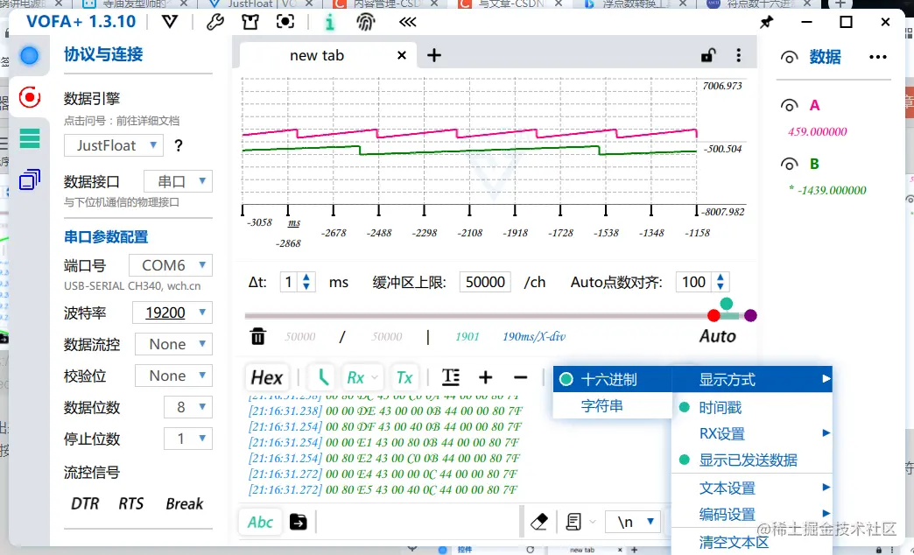The image size is (914, 555).
Task: Open the JustFloat protocol dropdown
Action: [x=113, y=145]
